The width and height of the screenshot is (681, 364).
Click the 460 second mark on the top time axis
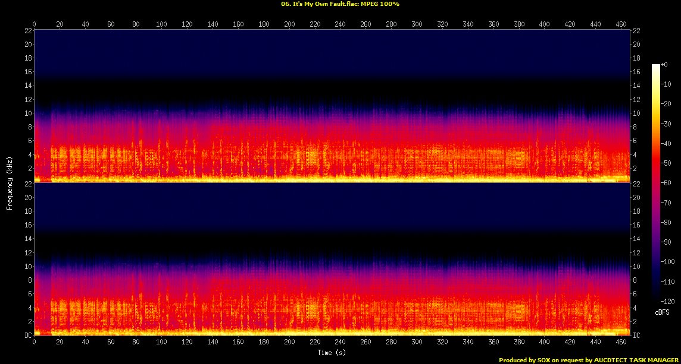coord(620,24)
